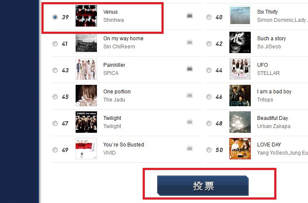Choose radio button for song 50 LOVE DAY
The width and height of the screenshot is (308, 203).
[x=209, y=150]
